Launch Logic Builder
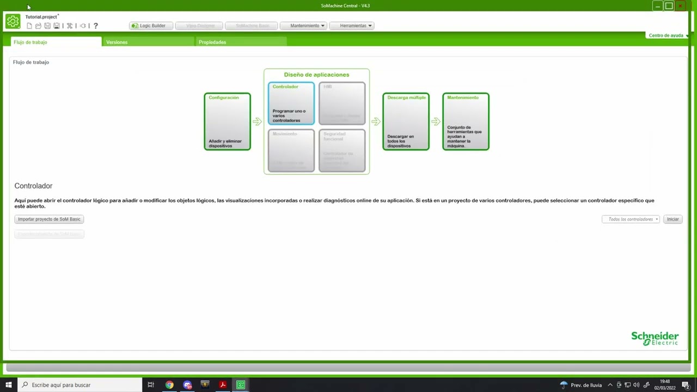This screenshot has width=697, height=392. 151,26
